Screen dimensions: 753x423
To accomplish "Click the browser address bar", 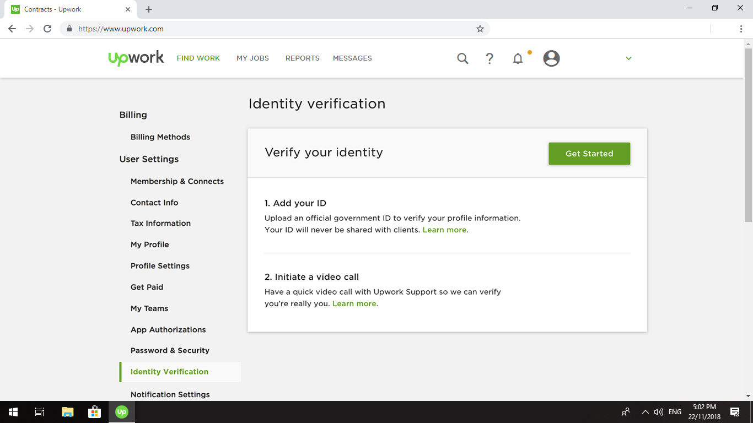I will (x=270, y=29).
